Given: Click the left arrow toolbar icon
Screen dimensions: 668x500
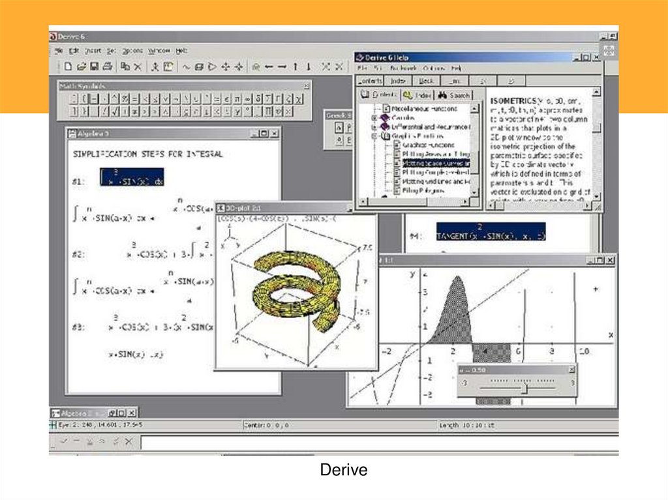Looking at the screenshot, I should click(269, 66).
